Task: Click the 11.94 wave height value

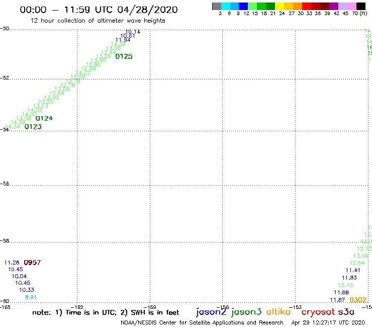Action: [x=123, y=40]
